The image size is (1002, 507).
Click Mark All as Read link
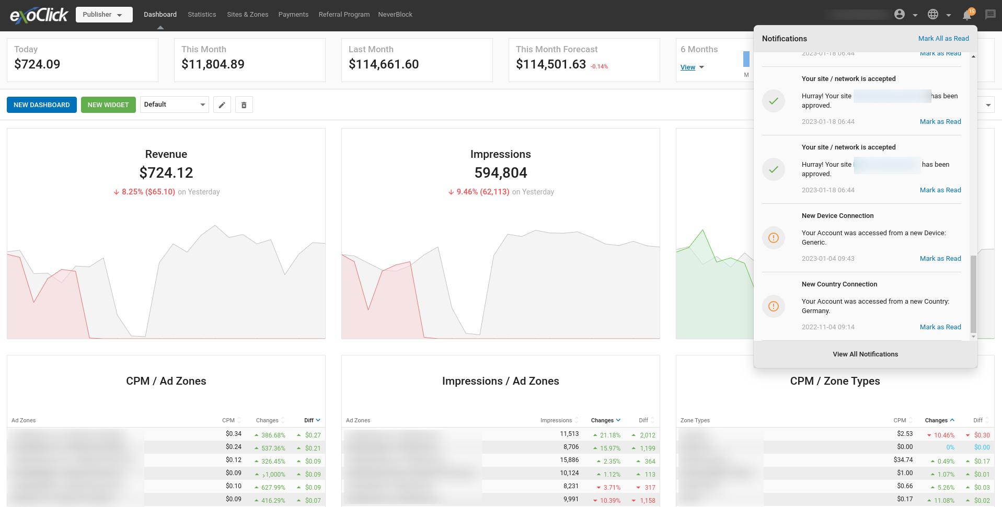[943, 39]
